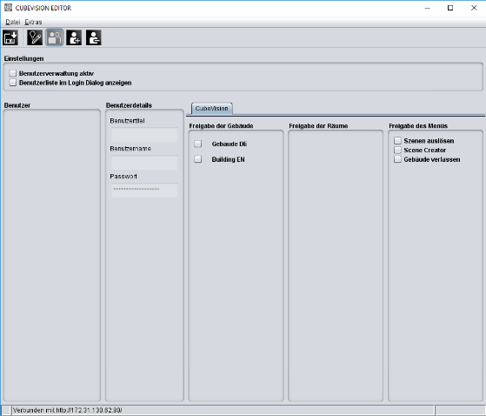The width and height of the screenshot is (486, 416).
Task: Click the save project toolbar icon
Action: (x=10, y=37)
